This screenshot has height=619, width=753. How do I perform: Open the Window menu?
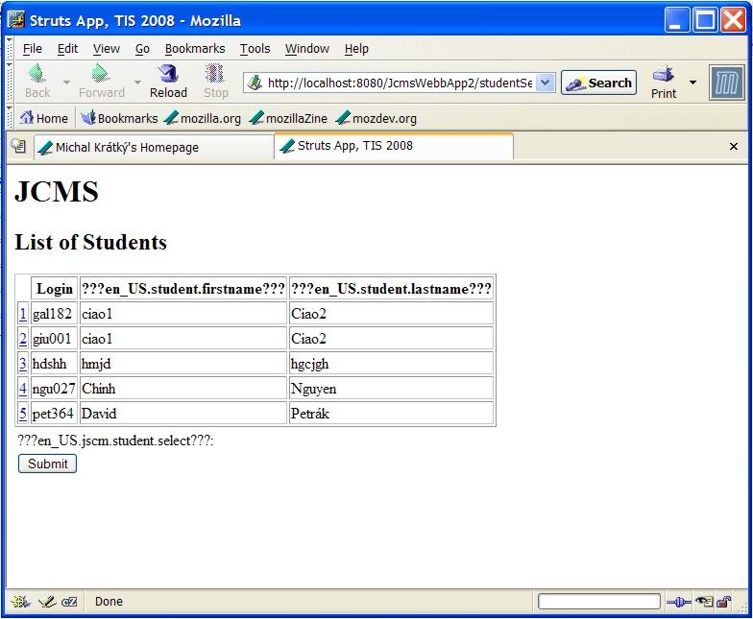pos(307,49)
